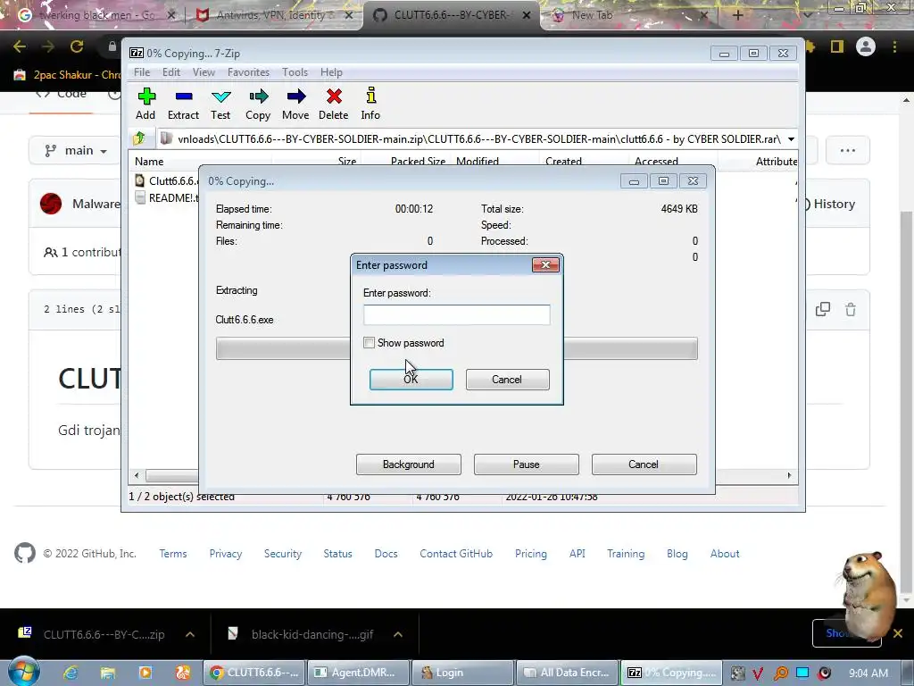
Task: Open the Privacy footer link
Action: [x=226, y=554]
